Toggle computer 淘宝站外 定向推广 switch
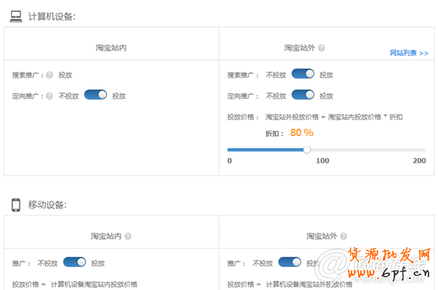Image resolution: width=438 pixels, height=290 pixels. (x=303, y=95)
